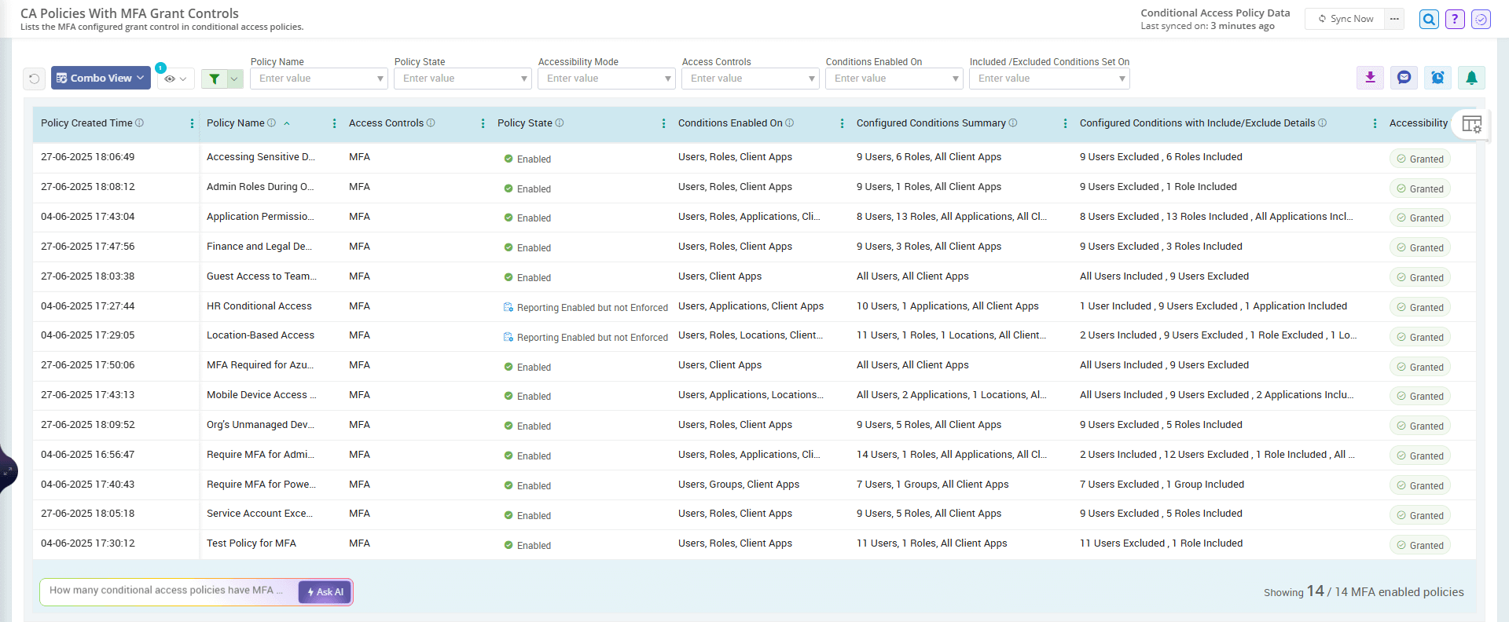This screenshot has height=622, width=1509.
Task: Sort by the Accessibility column header
Action: pyautogui.click(x=1418, y=123)
